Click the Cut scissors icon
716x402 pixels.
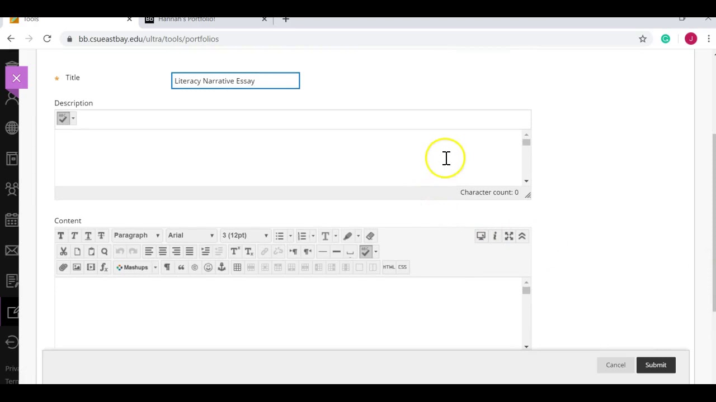pyautogui.click(x=63, y=252)
